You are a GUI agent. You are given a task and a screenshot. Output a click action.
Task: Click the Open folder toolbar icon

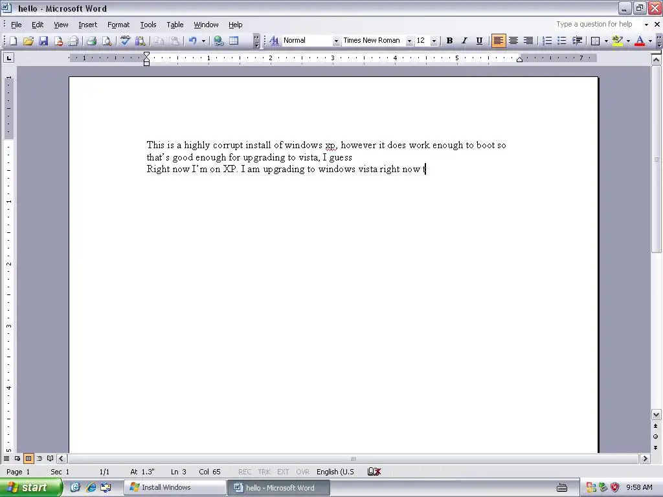28,41
